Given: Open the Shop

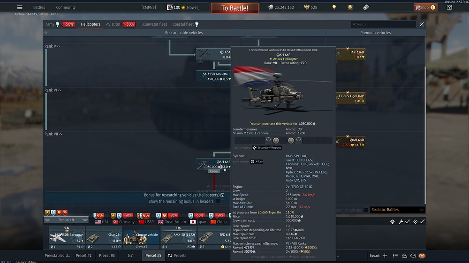Looking at the screenshot, I should [x=426, y=7].
